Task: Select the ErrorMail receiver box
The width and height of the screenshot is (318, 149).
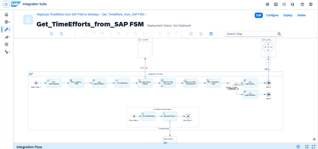Action: coord(170,139)
